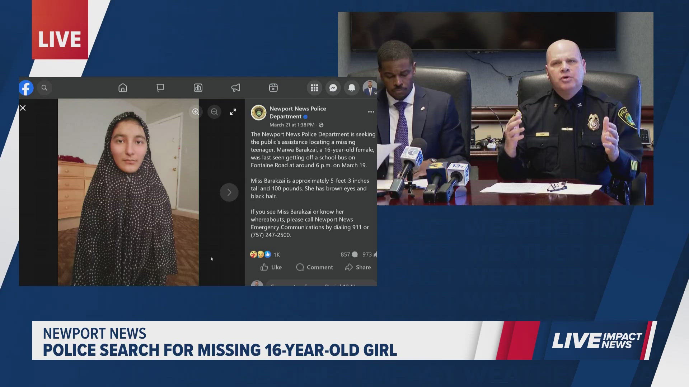Click the Facebook logo icon

(26, 88)
